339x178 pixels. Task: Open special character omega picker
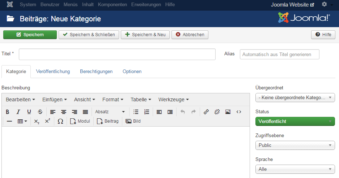click(60, 121)
